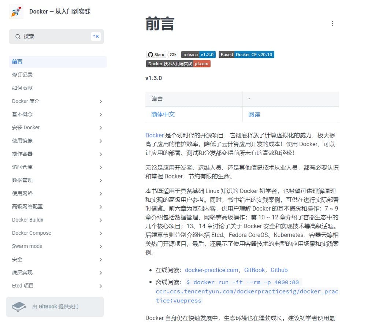Focus the 搜索 search field
Image resolution: width=375 pixels, height=323 pixels.
(55, 37)
